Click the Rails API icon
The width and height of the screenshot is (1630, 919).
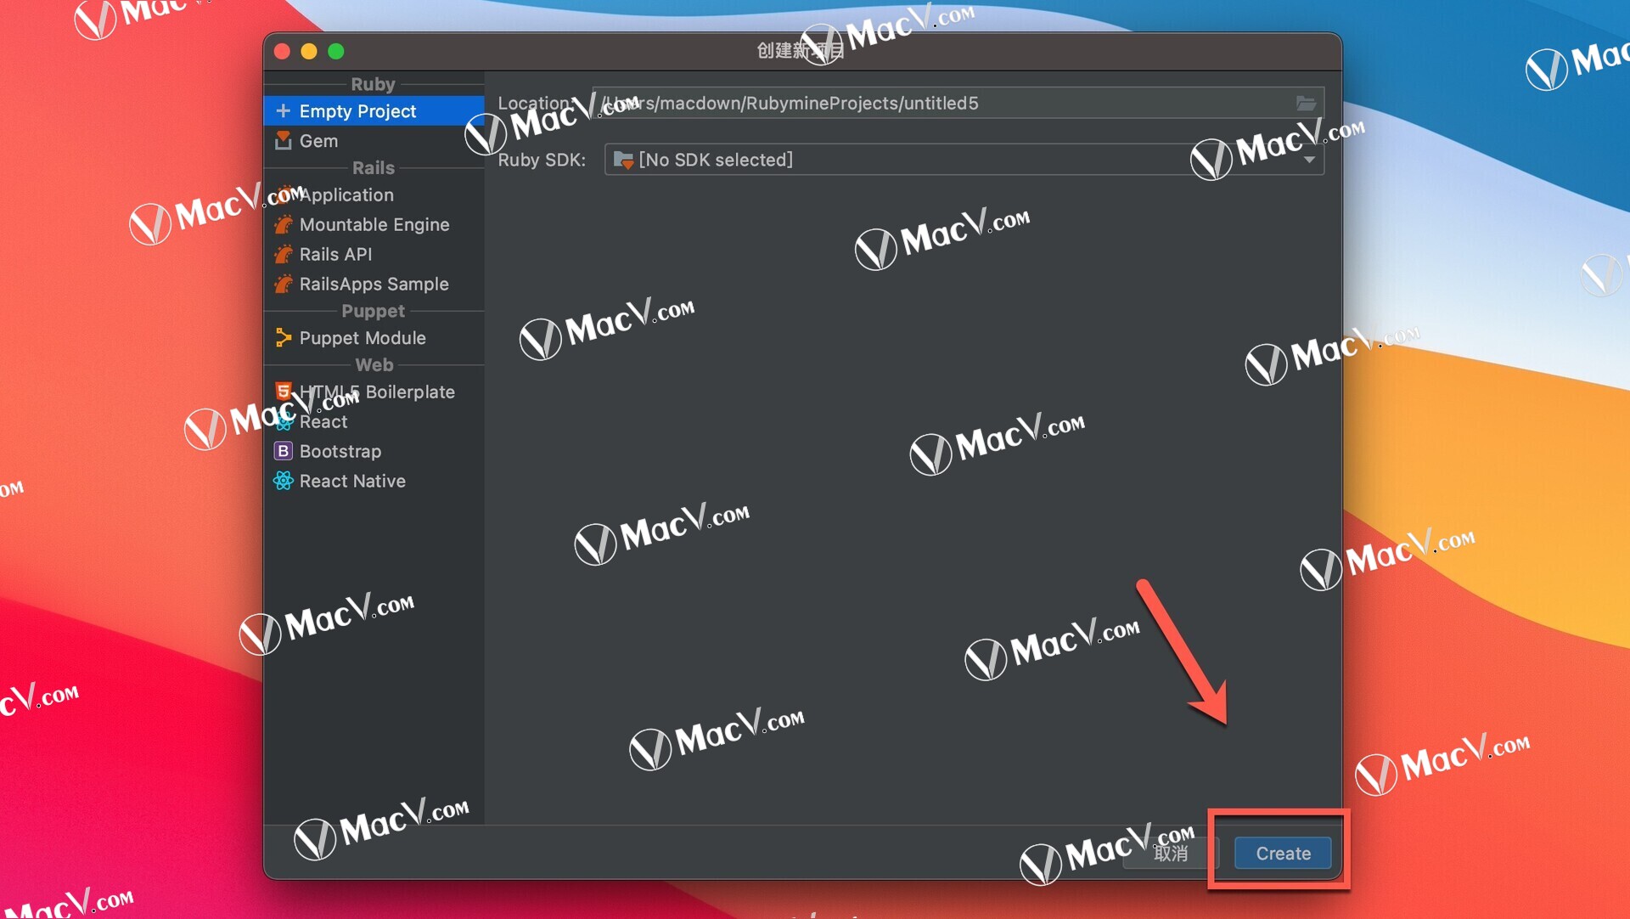[x=284, y=255]
